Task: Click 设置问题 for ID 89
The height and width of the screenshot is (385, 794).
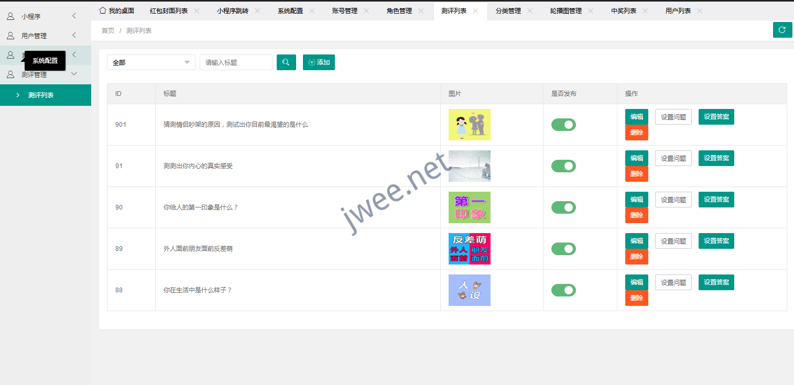Action: [673, 241]
